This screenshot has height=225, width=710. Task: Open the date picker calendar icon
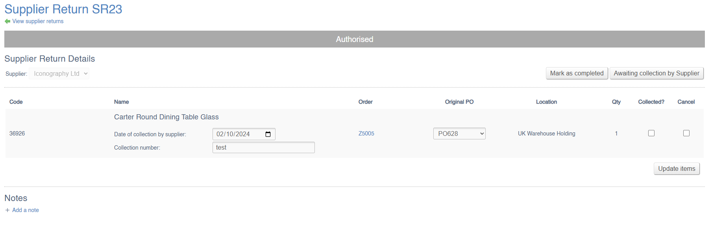coord(268,134)
